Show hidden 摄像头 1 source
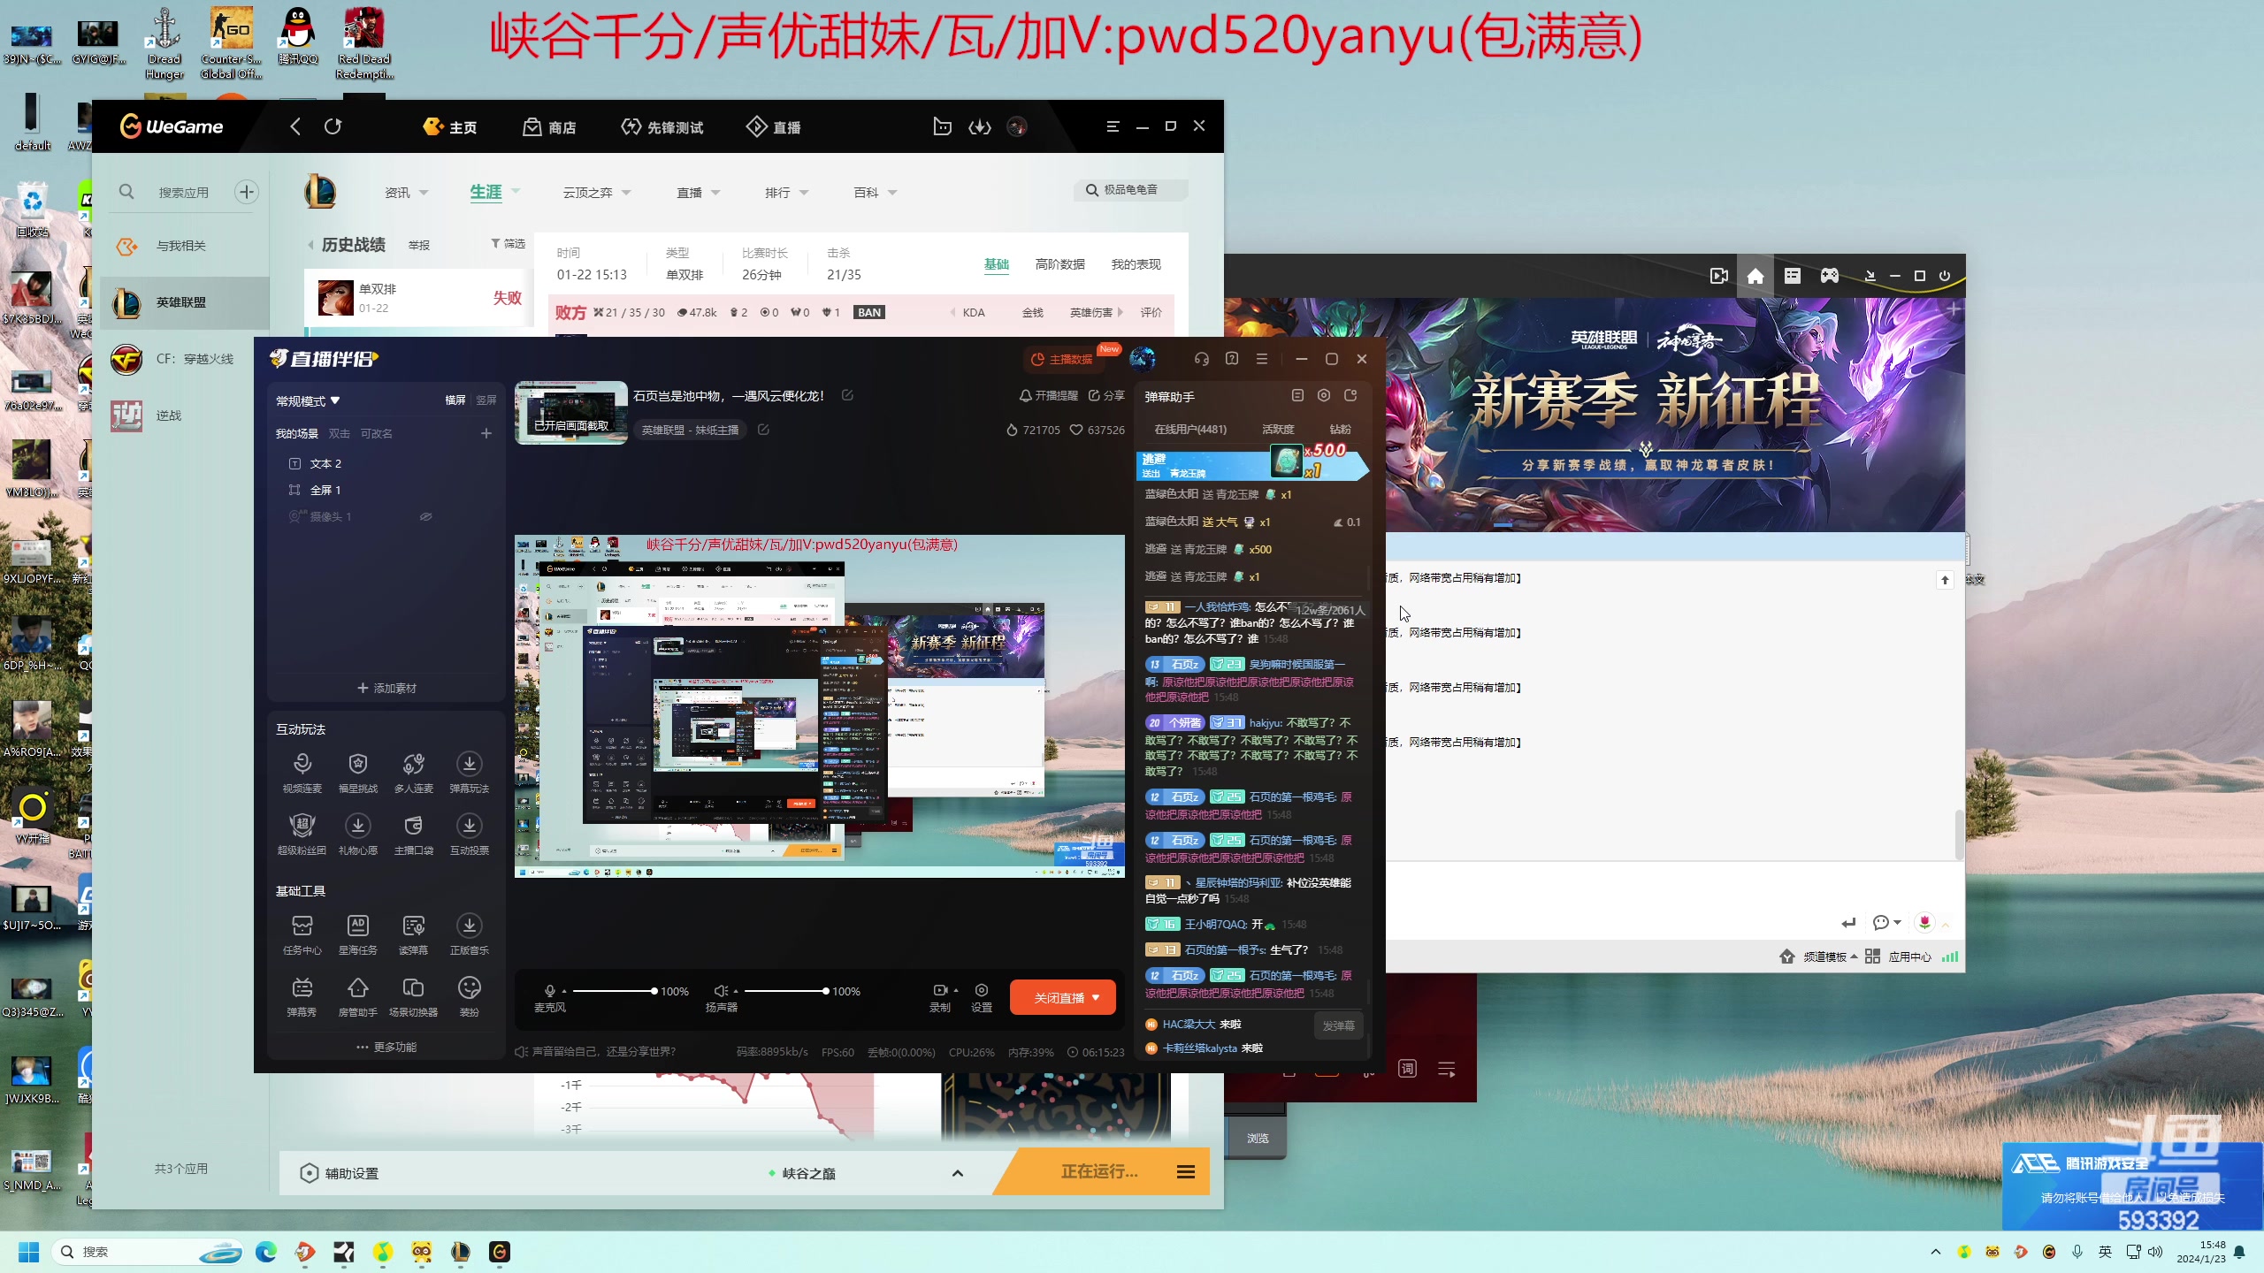Screen dimensions: 2264x1273 (x=425, y=516)
